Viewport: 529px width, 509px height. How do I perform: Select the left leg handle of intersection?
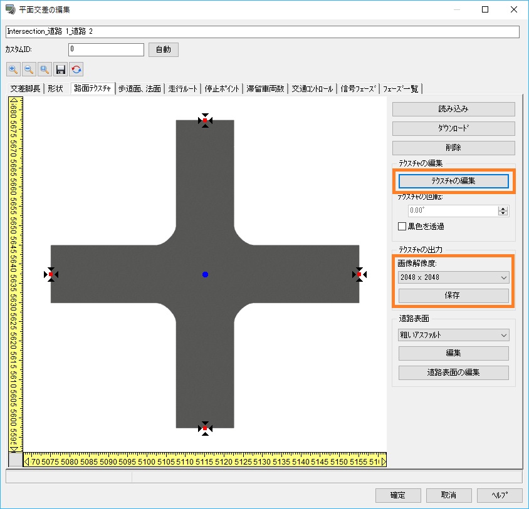click(51, 274)
